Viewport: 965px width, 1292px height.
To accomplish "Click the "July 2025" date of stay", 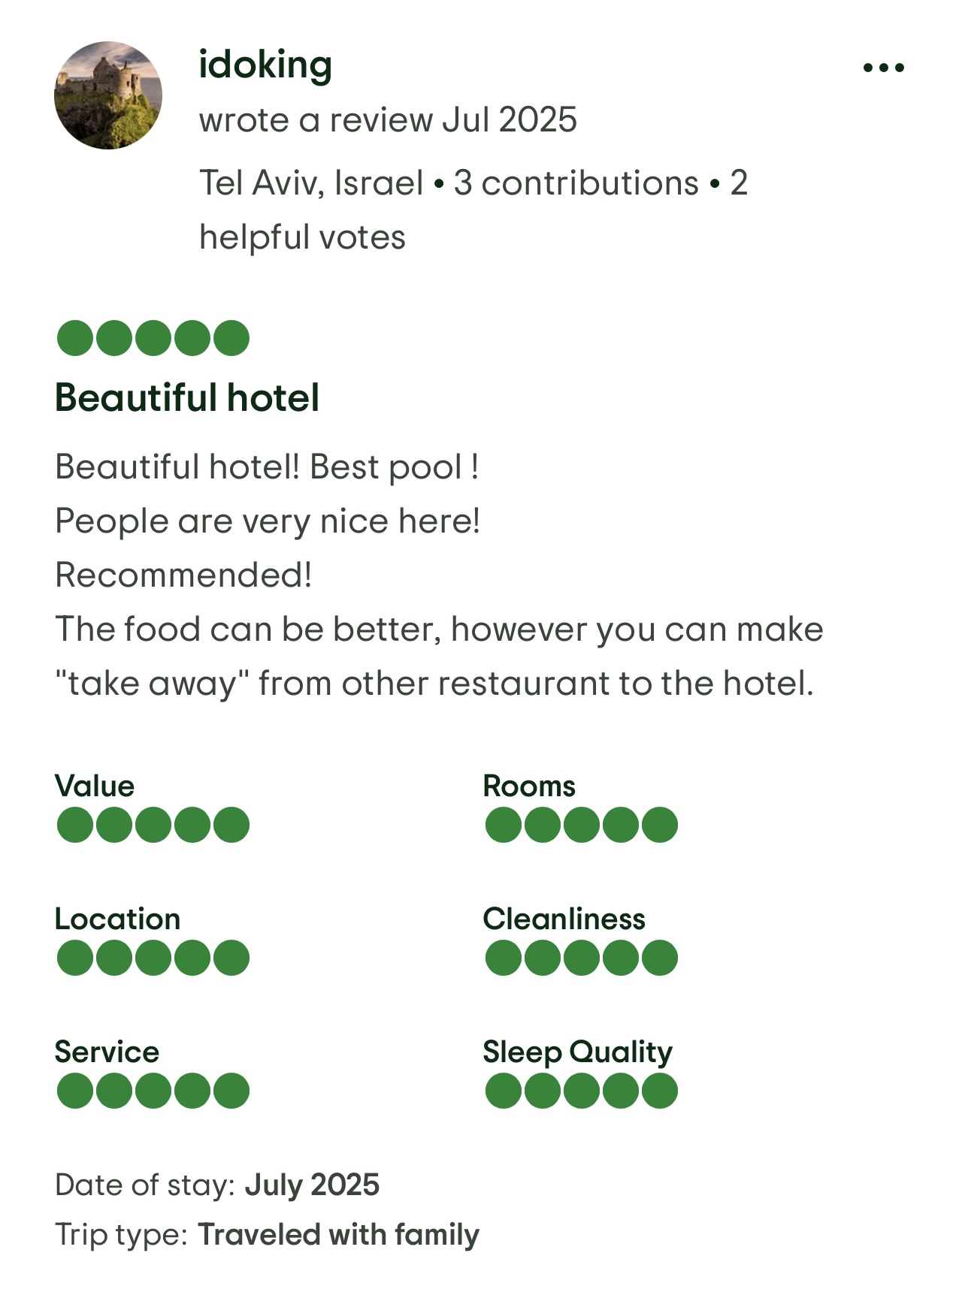I will tap(312, 1185).
